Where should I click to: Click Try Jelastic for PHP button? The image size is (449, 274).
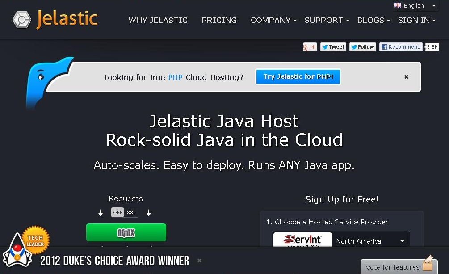pos(298,77)
